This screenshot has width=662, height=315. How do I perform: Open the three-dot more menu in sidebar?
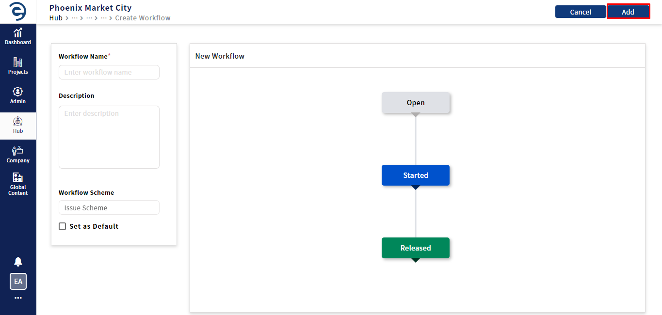18,298
